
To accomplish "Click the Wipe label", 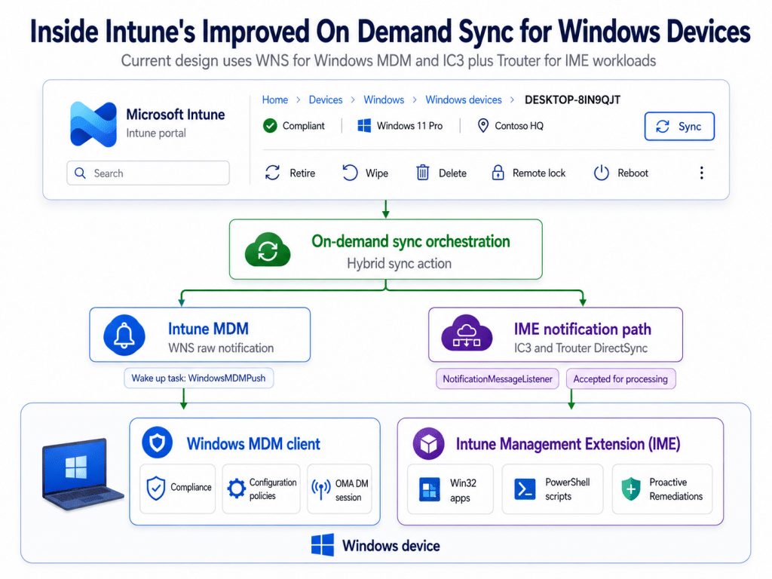I will [377, 173].
